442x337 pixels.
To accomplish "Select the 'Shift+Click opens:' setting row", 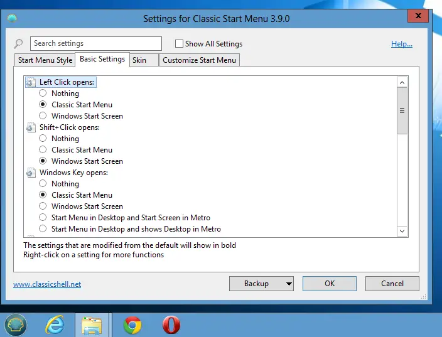I will point(63,127).
